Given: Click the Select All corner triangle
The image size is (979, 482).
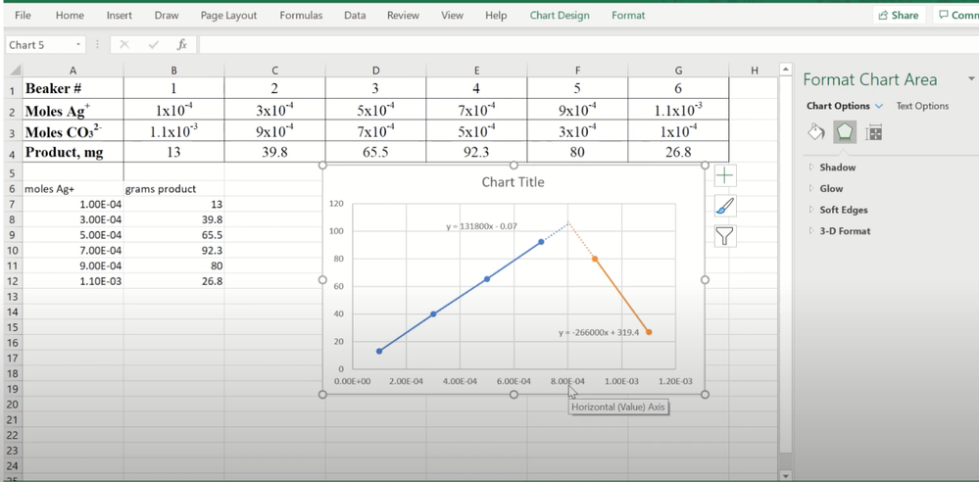Looking at the screenshot, I should coord(14,71).
